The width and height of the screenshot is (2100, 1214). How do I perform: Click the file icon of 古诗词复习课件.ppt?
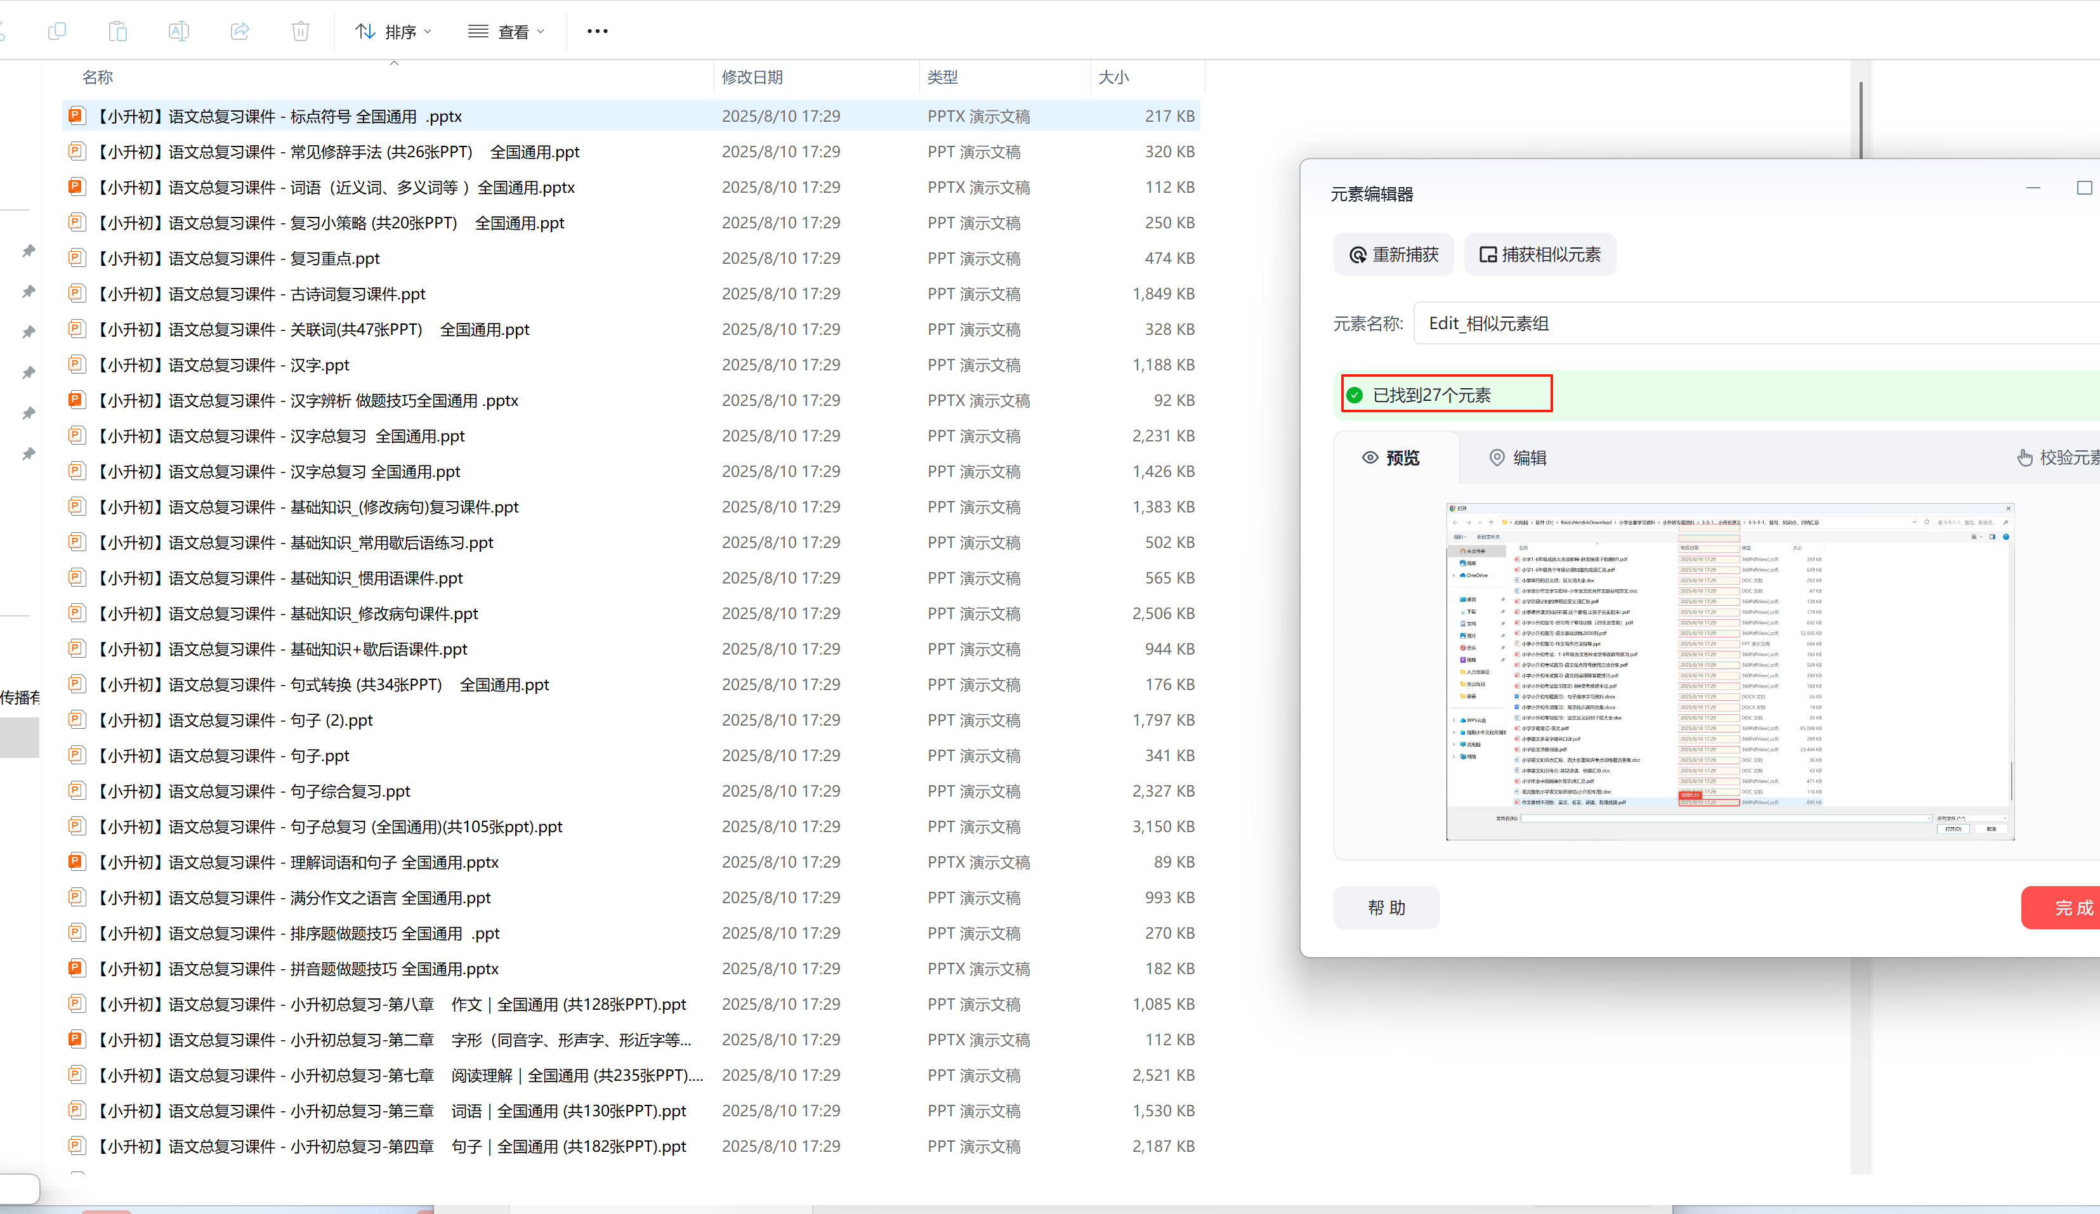(77, 293)
